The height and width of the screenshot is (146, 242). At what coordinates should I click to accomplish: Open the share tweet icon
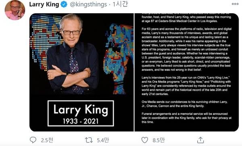tap(200, 140)
